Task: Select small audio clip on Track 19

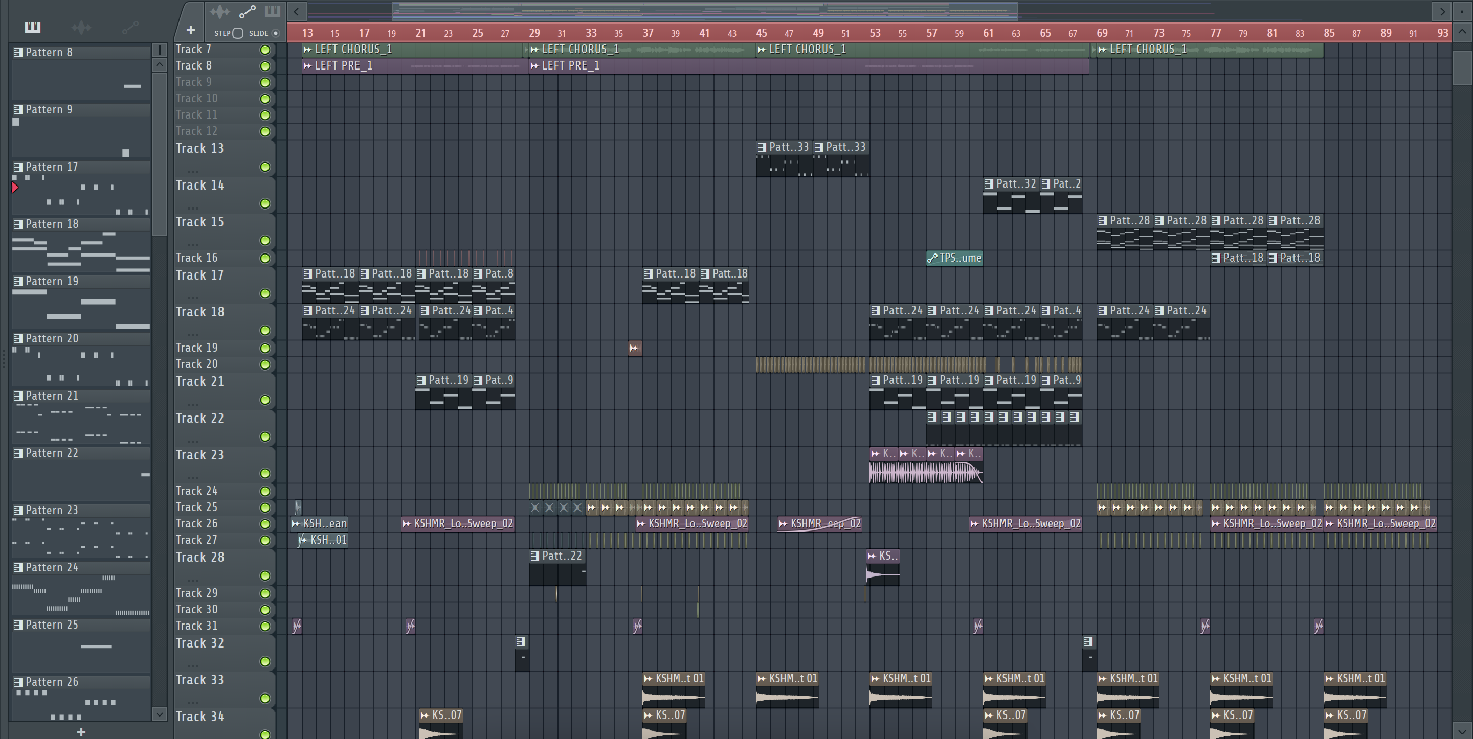Action: point(635,348)
